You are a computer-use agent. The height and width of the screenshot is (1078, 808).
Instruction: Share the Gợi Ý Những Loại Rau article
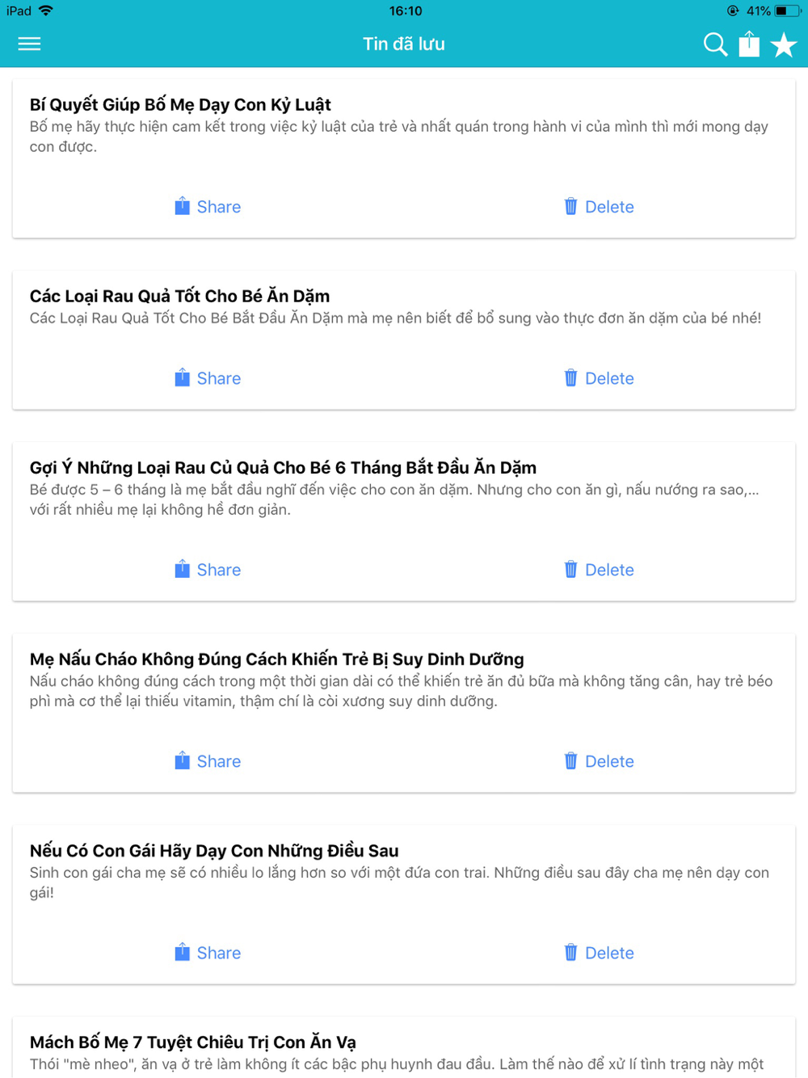pyautogui.click(x=208, y=570)
